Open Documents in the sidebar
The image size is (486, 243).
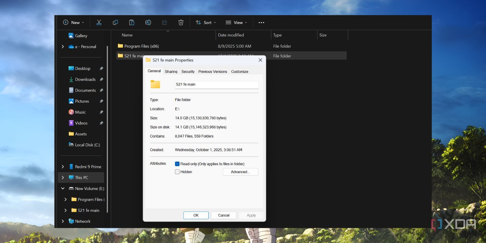(82, 90)
